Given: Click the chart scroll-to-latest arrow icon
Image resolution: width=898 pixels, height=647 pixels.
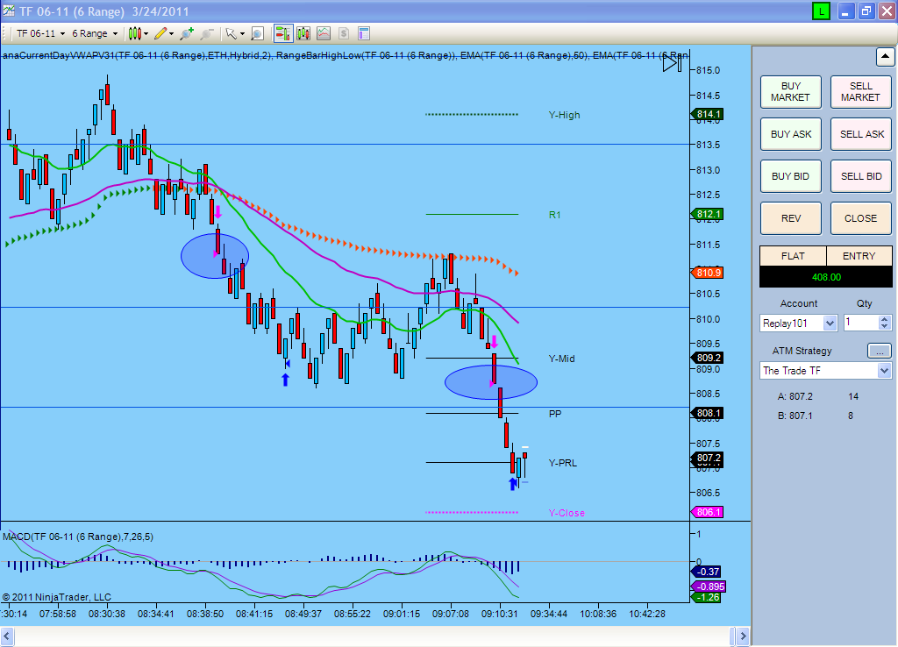Looking at the screenshot, I should point(673,63).
